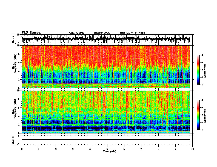Click the ch.1 color bar log(PSD) unit label
This screenshot has height=167, width=217.
[x=205, y=71]
